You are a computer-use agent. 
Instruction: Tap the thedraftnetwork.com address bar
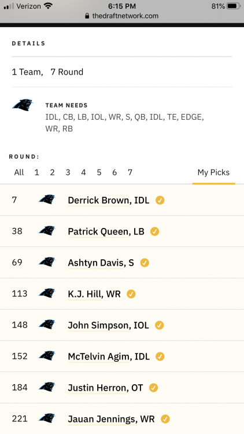(122, 16)
